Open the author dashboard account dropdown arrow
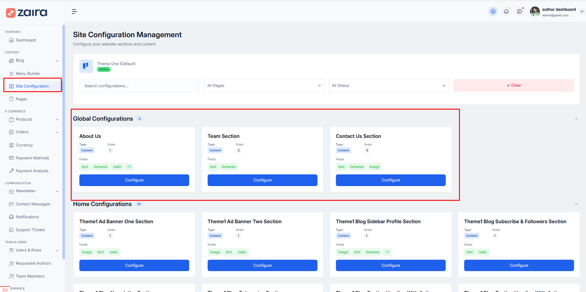Image resolution: width=586 pixels, height=292 pixels. pos(582,12)
